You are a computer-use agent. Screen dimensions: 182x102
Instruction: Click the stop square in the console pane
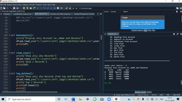tap(174, 34)
